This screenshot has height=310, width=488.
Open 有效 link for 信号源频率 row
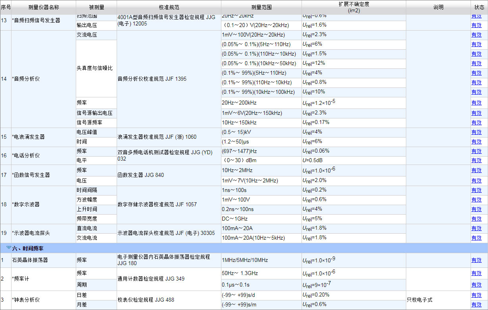(x=476, y=123)
